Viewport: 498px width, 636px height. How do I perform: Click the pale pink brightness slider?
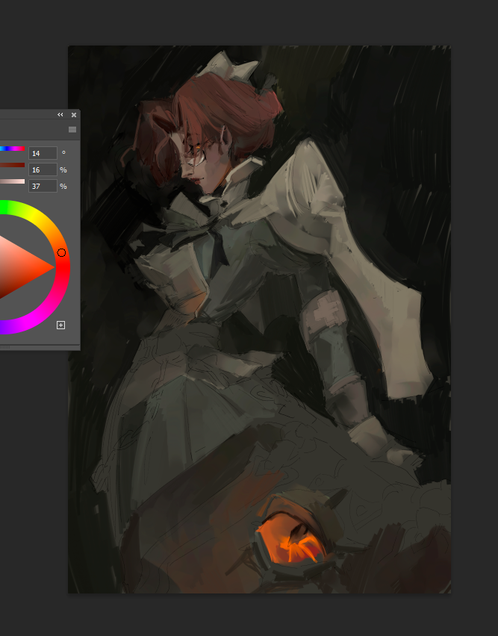(x=12, y=181)
